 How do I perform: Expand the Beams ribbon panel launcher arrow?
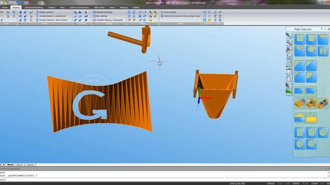point(20,24)
